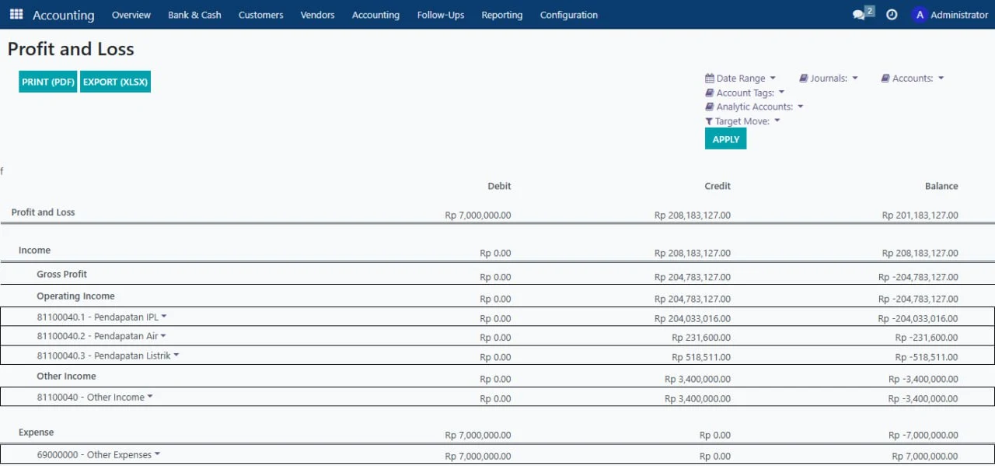The height and width of the screenshot is (466, 995).
Task: Click the Balance column header
Action: click(941, 186)
